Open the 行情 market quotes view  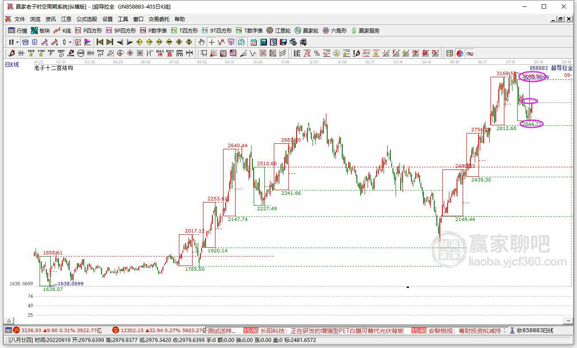point(18,30)
